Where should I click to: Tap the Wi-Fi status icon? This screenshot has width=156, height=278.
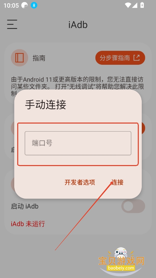[x=128, y=5]
